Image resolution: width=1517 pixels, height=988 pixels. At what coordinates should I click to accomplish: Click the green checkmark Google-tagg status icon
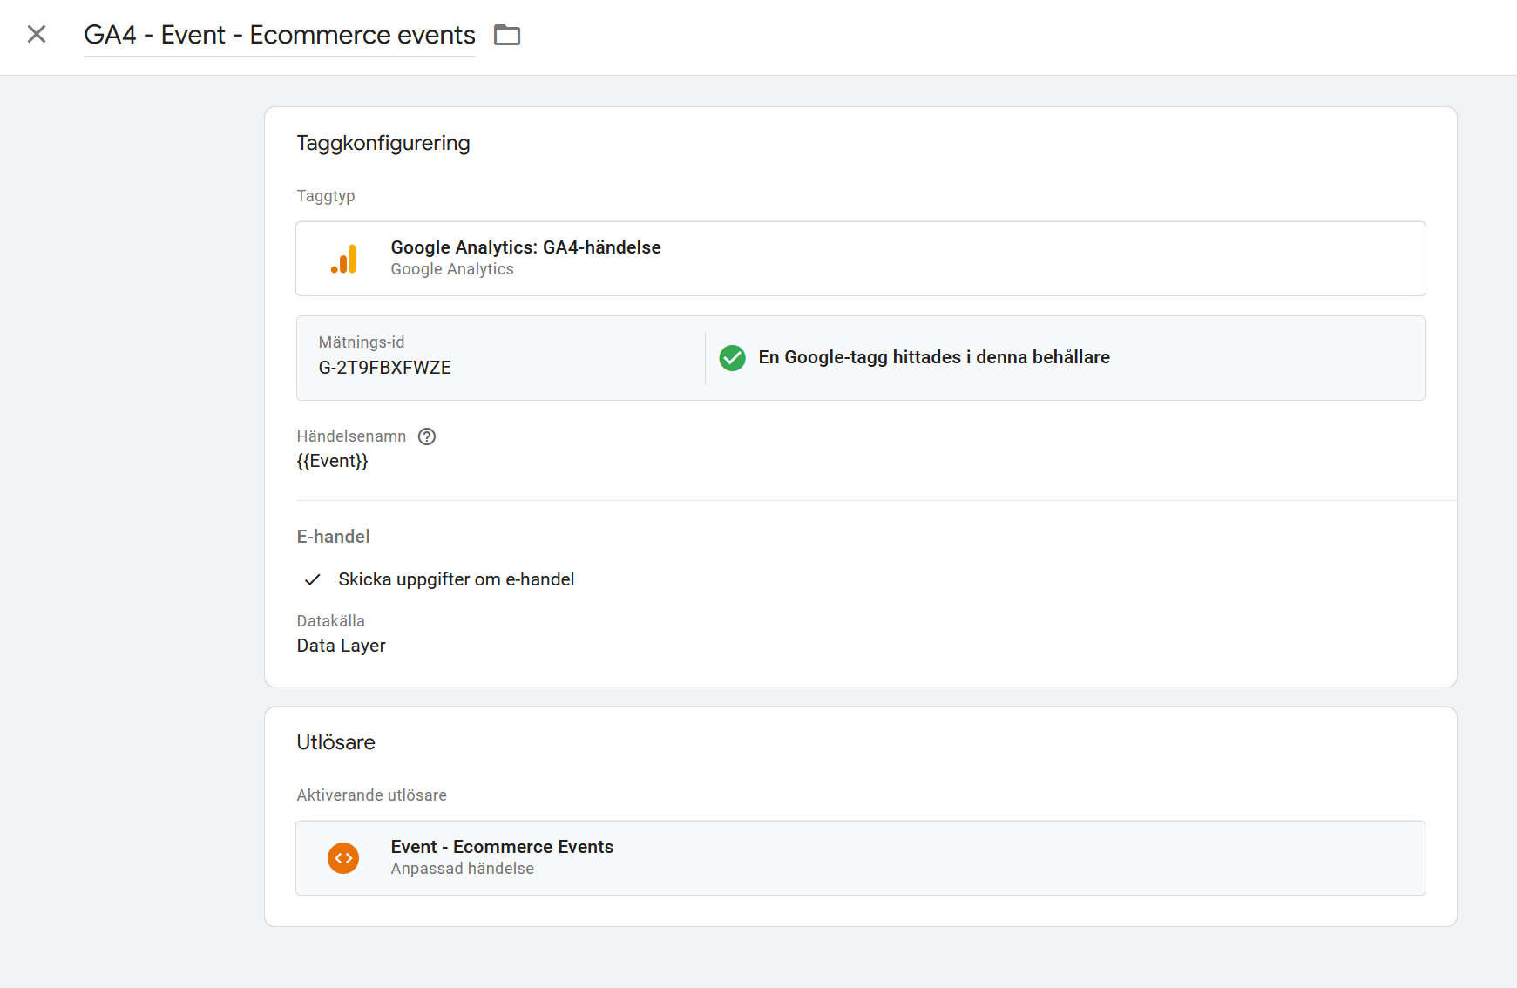pos(732,358)
